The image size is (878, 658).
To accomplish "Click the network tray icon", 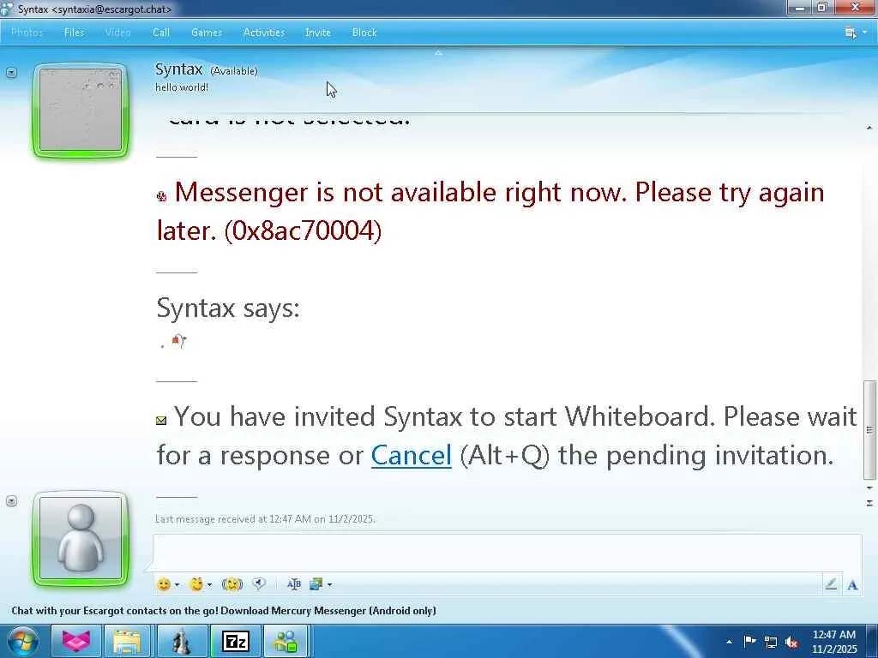I will [x=771, y=643].
